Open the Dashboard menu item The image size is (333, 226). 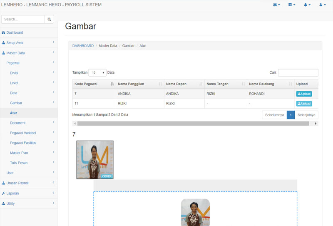pyautogui.click(x=29, y=32)
